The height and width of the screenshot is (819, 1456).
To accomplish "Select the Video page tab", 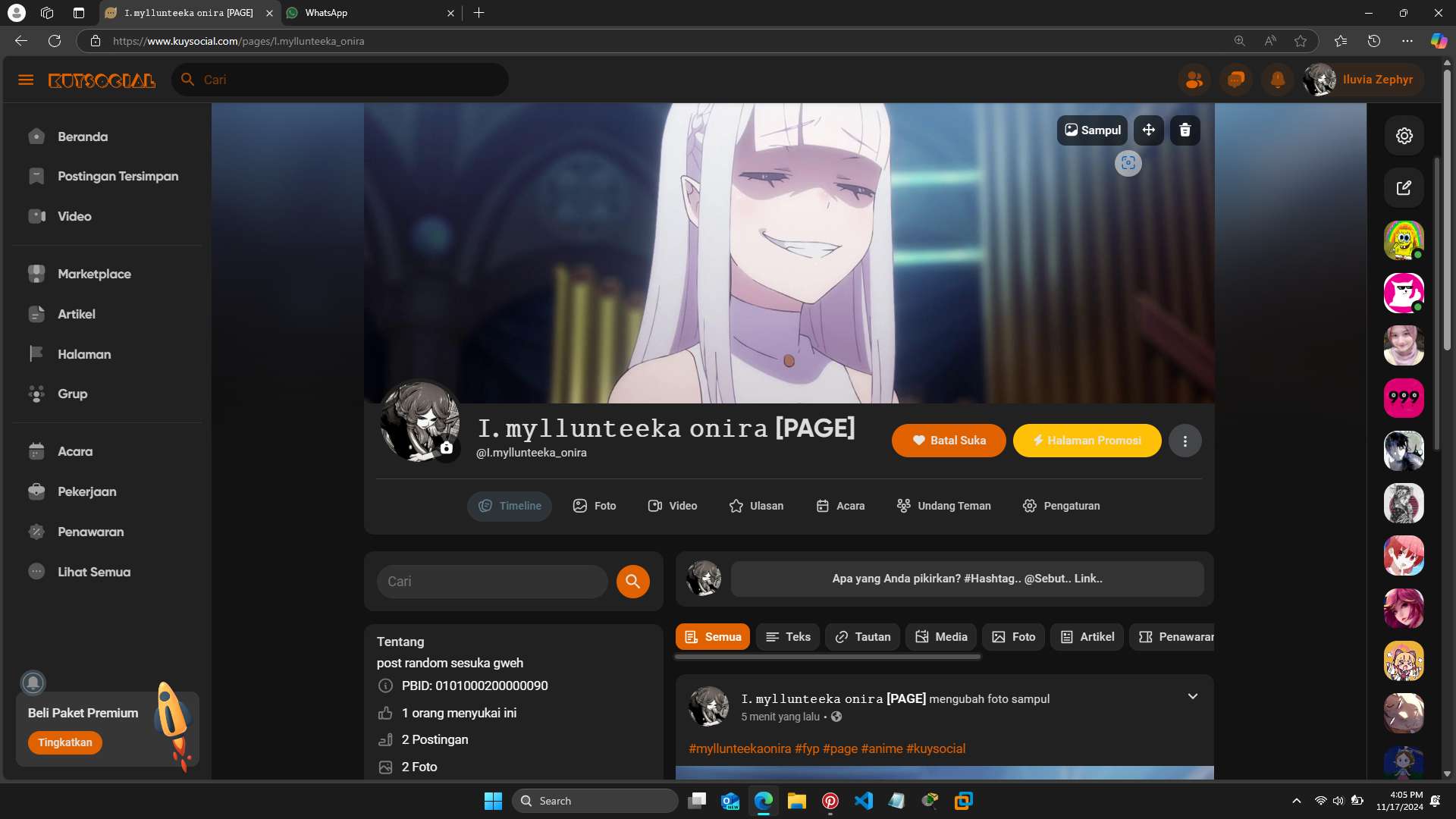I will [673, 506].
